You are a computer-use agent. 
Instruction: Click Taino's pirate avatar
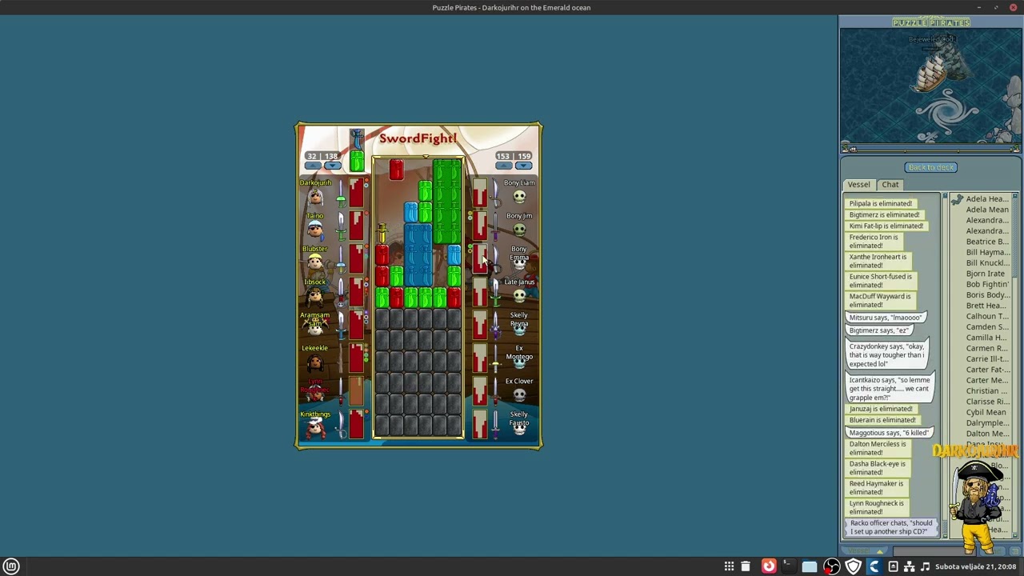(x=315, y=230)
